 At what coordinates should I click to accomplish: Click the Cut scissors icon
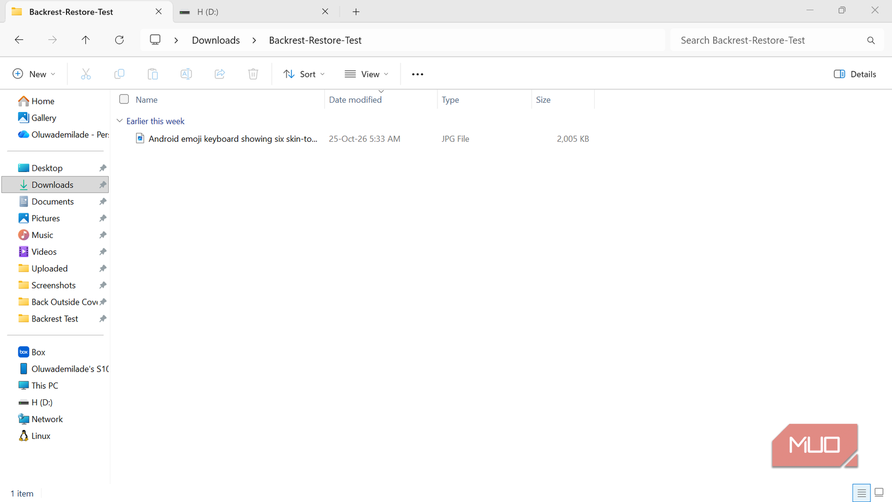(x=86, y=74)
